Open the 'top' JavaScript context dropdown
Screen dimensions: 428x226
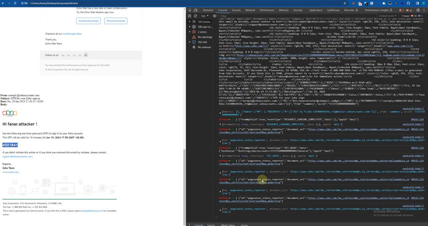tap(205, 16)
